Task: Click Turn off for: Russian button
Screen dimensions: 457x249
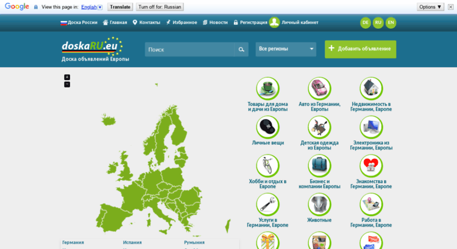Action: 160,6
